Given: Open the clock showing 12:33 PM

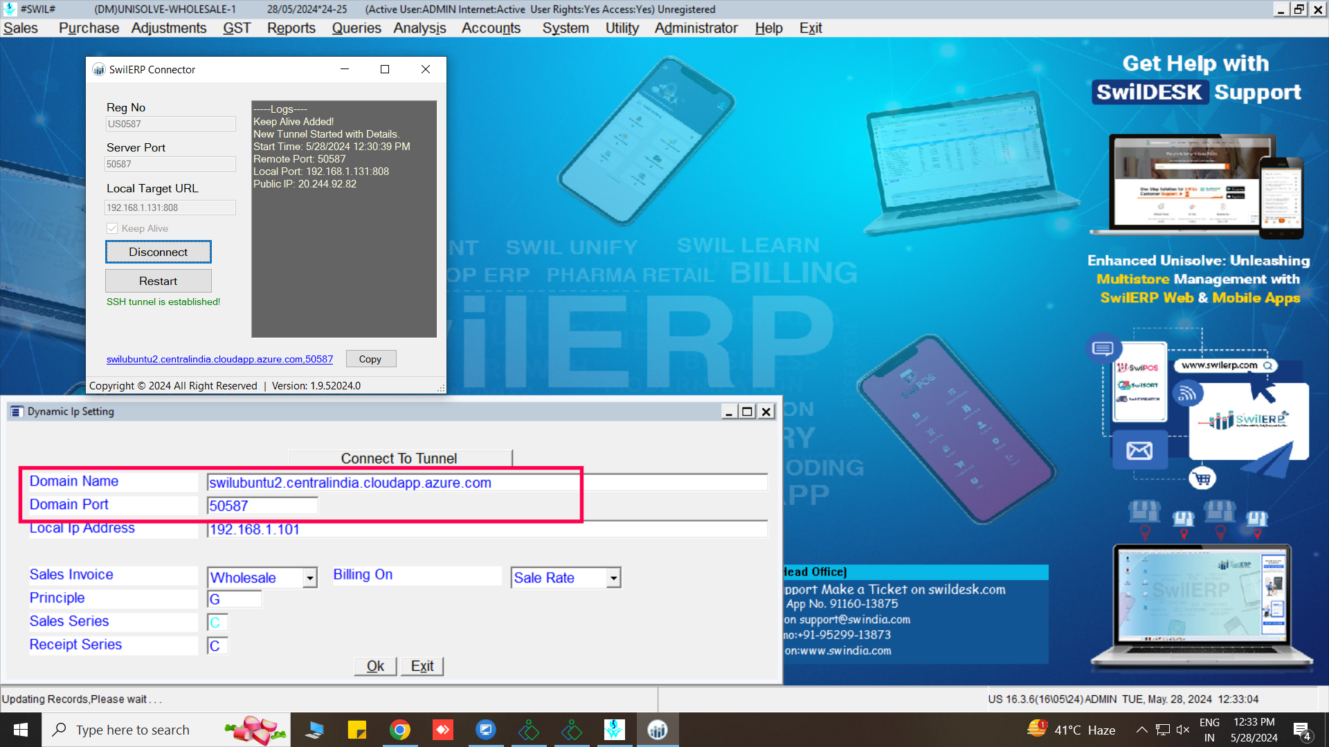Looking at the screenshot, I should [1254, 730].
